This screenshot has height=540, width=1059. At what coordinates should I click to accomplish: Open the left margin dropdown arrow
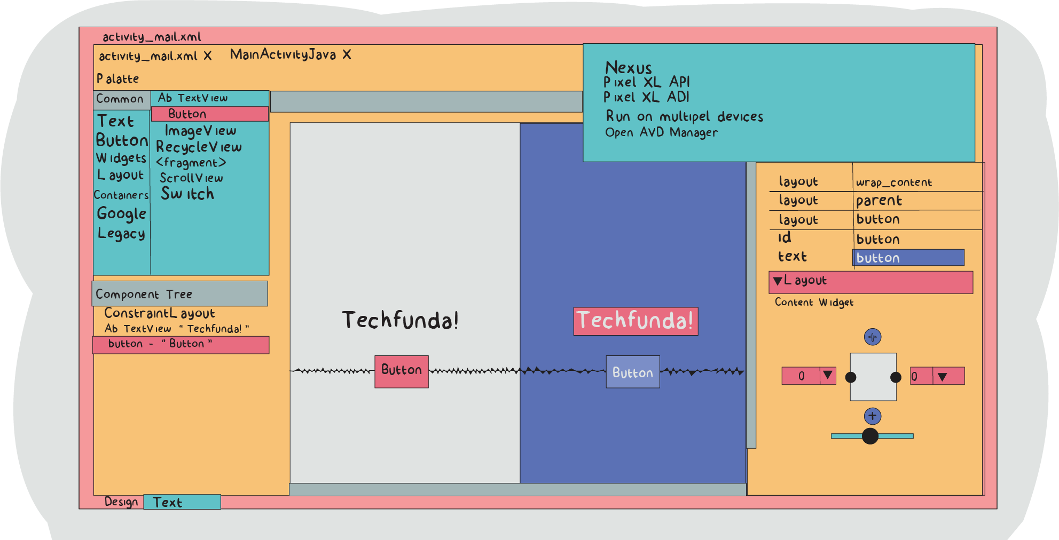point(827,376)
